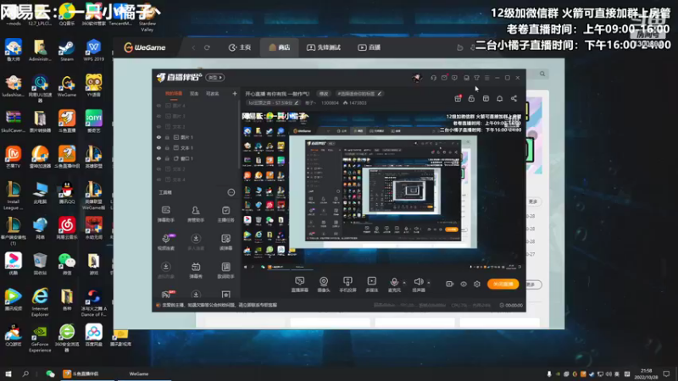Open the Steam desktop shortcut
678x381 pixels.
(x=67, y=50)
